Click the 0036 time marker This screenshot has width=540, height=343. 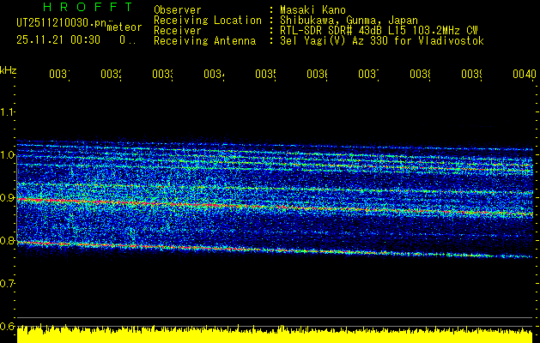[x=317, y=74]
